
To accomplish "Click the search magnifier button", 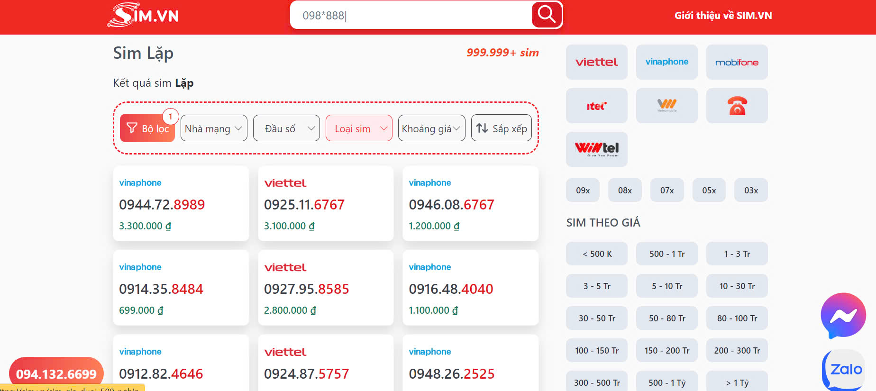I will (x=547, y=15).
